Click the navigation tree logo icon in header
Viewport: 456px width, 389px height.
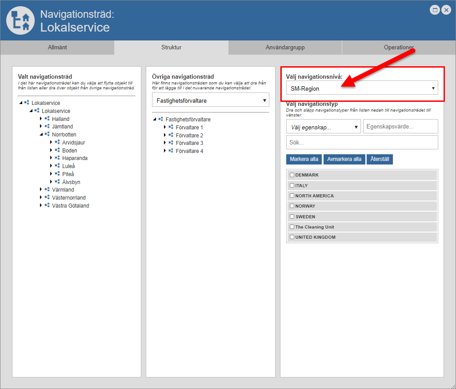pyautogui.click(x=20, y=20)
